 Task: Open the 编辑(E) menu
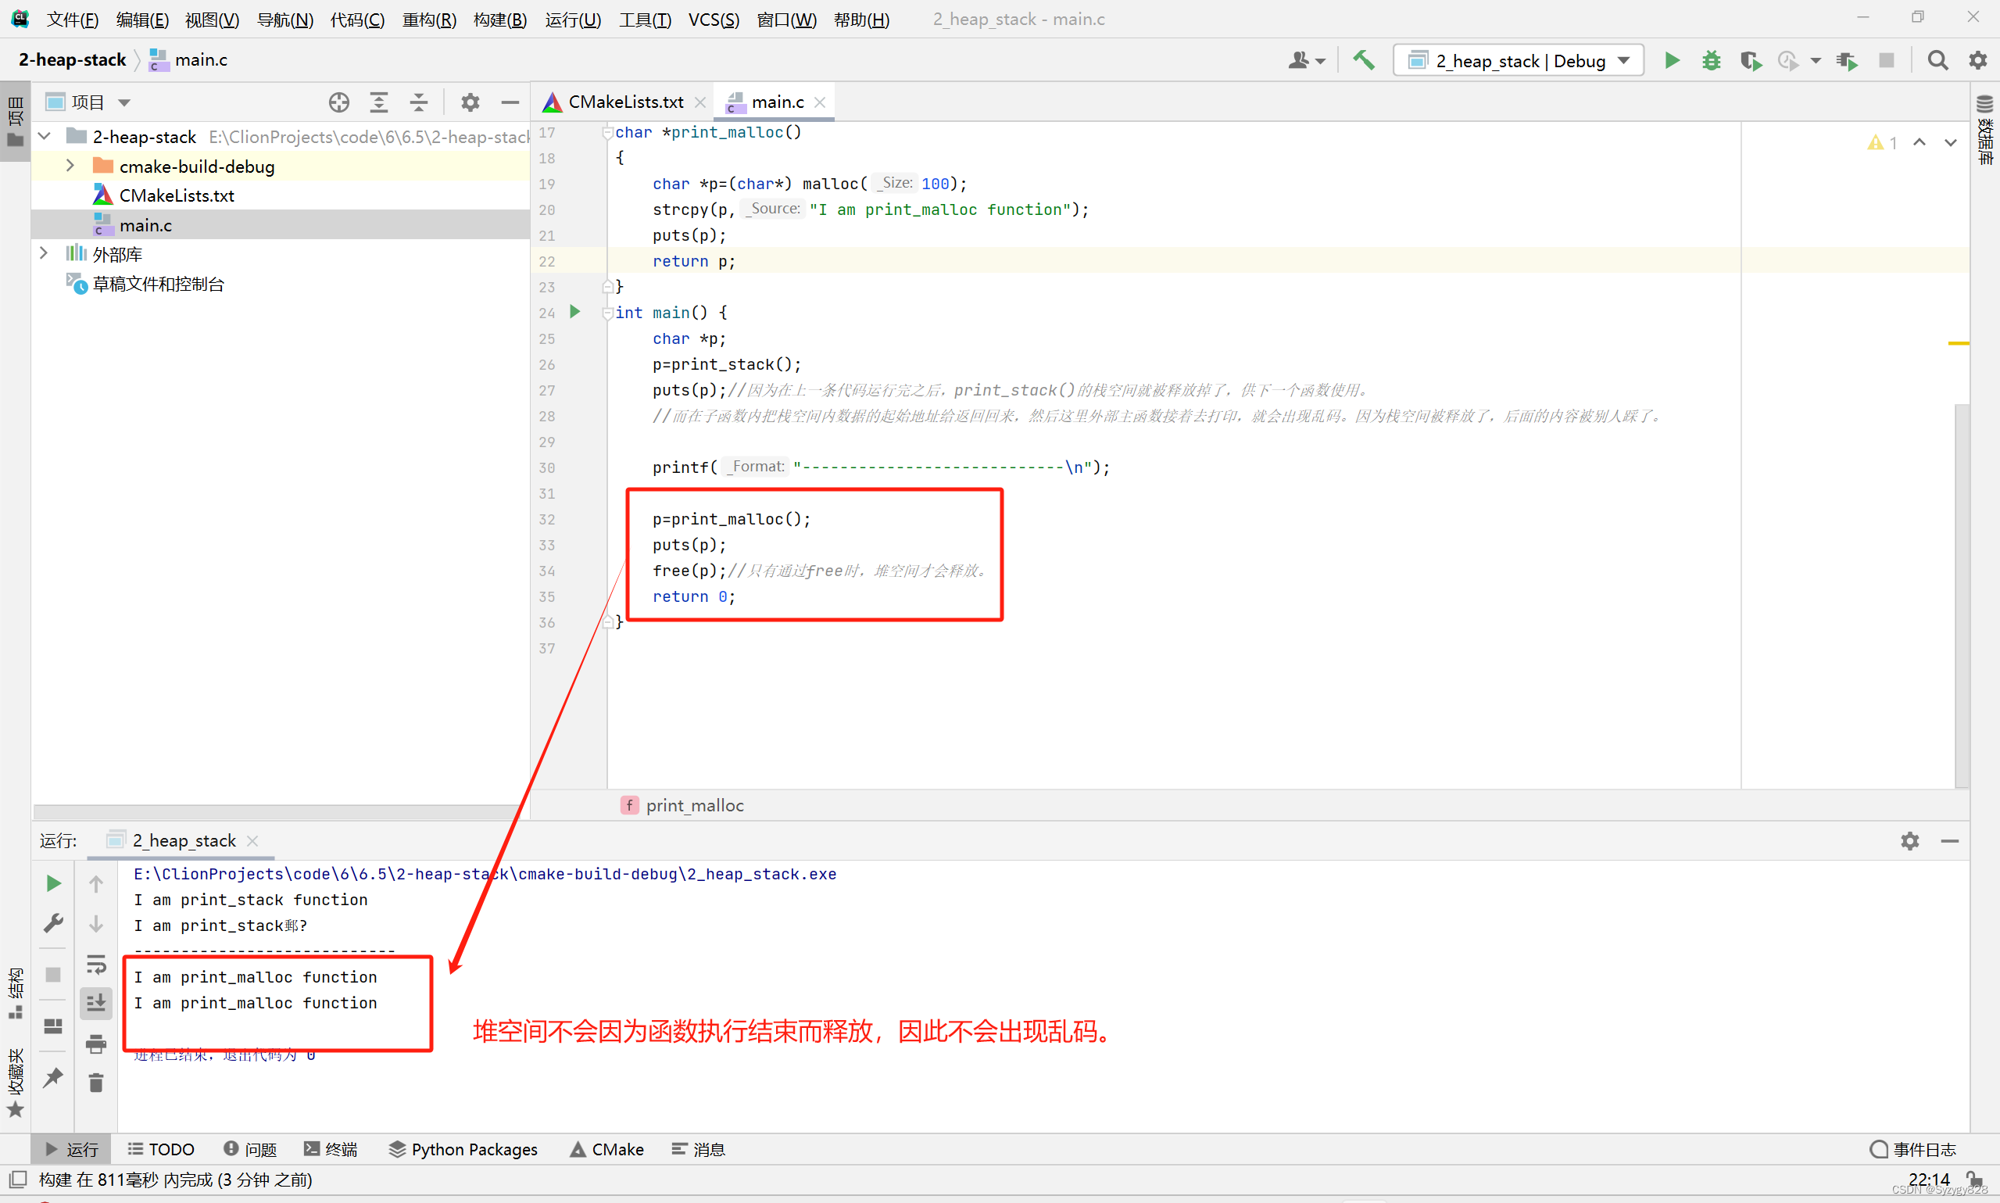[141, 20]
